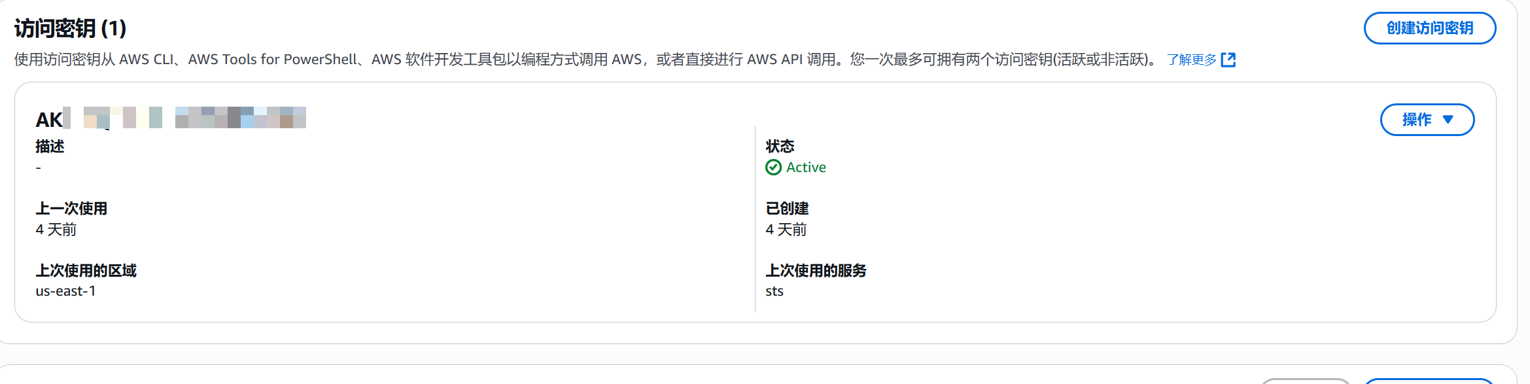Click the 创建访问密钥 button

point(1429,28)
